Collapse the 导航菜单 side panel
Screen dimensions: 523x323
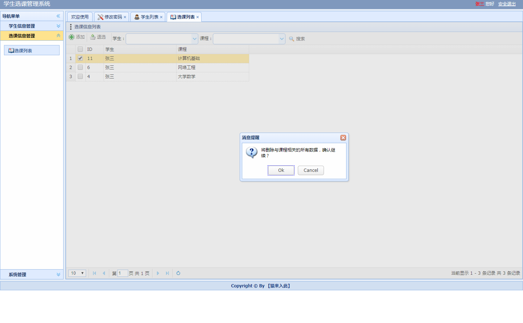pyautogui.click(x=58, y=16)
